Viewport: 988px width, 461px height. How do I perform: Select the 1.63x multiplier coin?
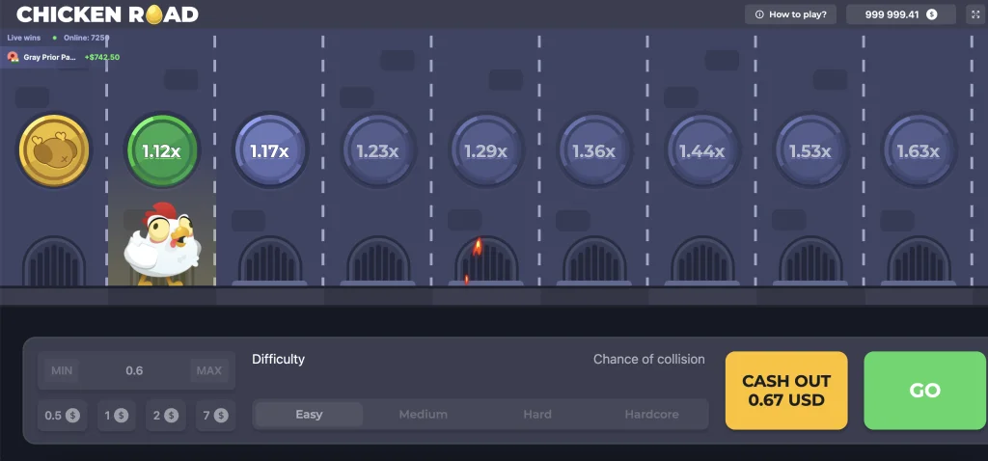tap(919, 150)
